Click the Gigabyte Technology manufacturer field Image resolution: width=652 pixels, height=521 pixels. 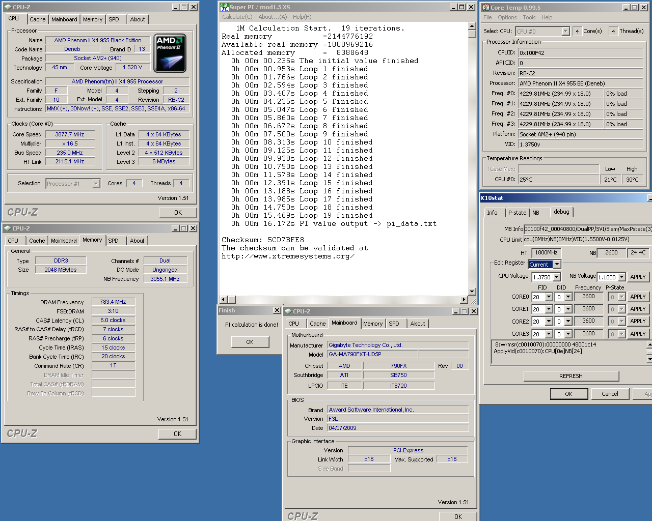[398, 345]
